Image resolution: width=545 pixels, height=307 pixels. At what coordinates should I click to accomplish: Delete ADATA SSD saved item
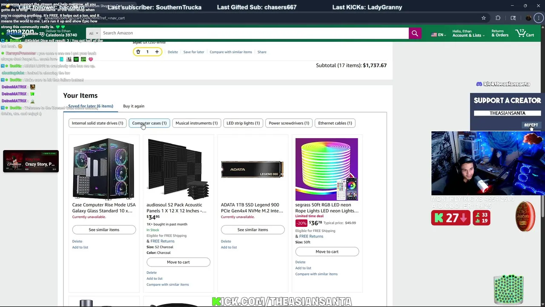point(226,241)
